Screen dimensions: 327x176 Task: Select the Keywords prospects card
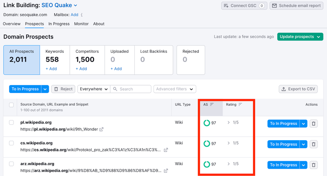tap(55, 60)
